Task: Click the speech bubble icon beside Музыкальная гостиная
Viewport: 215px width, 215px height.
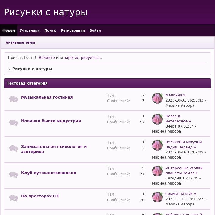Action: coord(13,99)
